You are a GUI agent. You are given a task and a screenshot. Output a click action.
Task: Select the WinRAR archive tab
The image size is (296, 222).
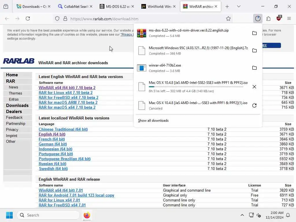[200, 6]
